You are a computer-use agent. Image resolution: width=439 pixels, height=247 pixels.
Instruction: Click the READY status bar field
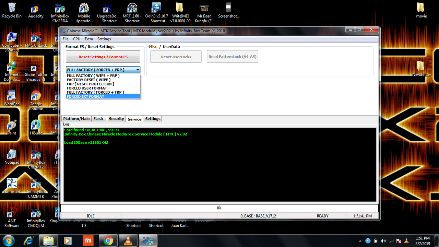[x=322, y=216]
